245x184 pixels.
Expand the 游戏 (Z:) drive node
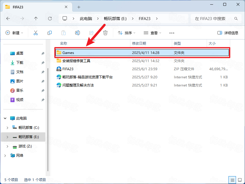click(7, 146)
